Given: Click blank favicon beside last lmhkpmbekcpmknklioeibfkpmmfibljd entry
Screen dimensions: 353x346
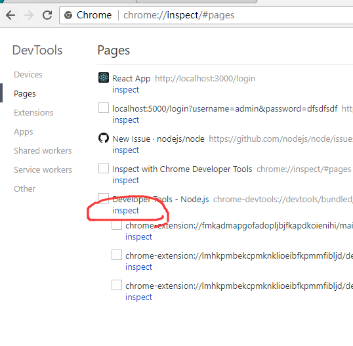Looking at the screenshot, I should click(117, 285).
